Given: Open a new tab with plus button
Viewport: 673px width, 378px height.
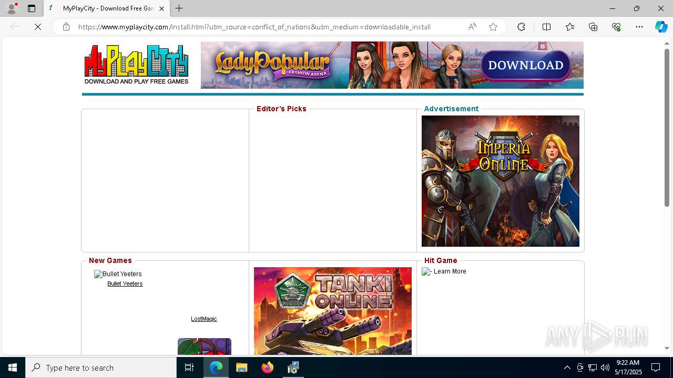Looking at the screenshot, I should click(x=179, y=8).
